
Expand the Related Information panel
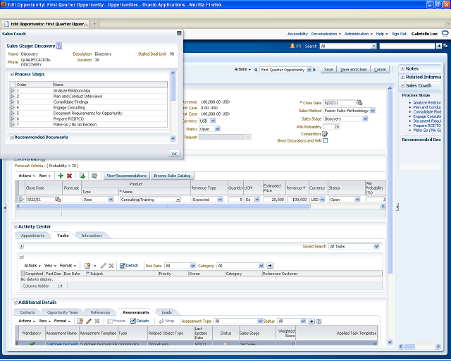[402, 77]
